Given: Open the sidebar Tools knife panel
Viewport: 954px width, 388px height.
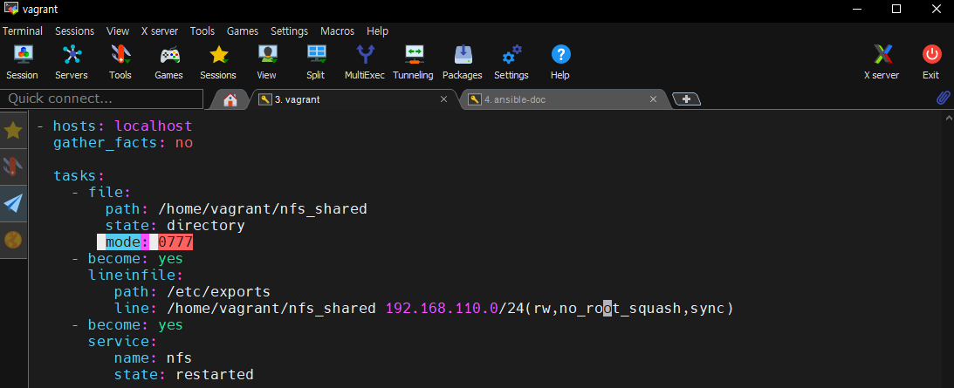Looking at the screenshot, I should click(x=13, y=167).
